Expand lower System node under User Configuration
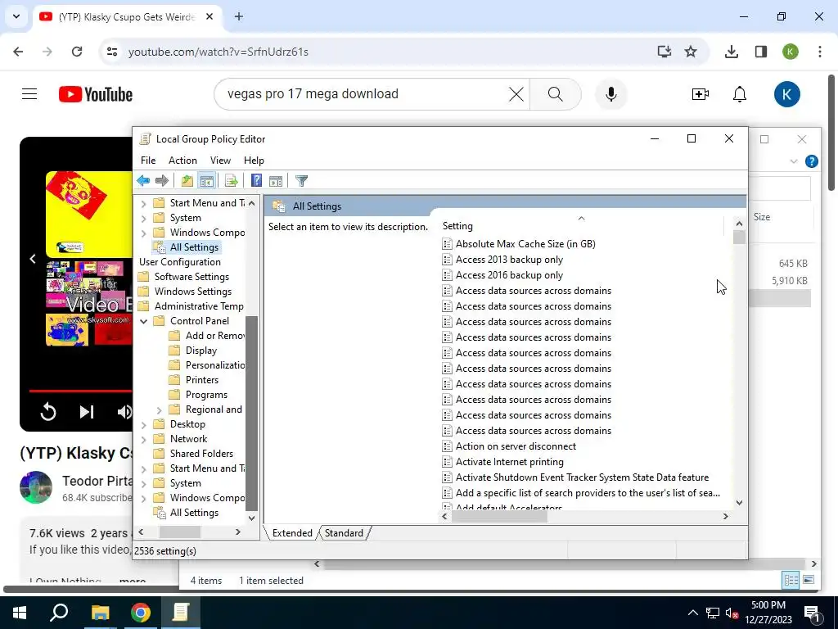 point(143,483)
